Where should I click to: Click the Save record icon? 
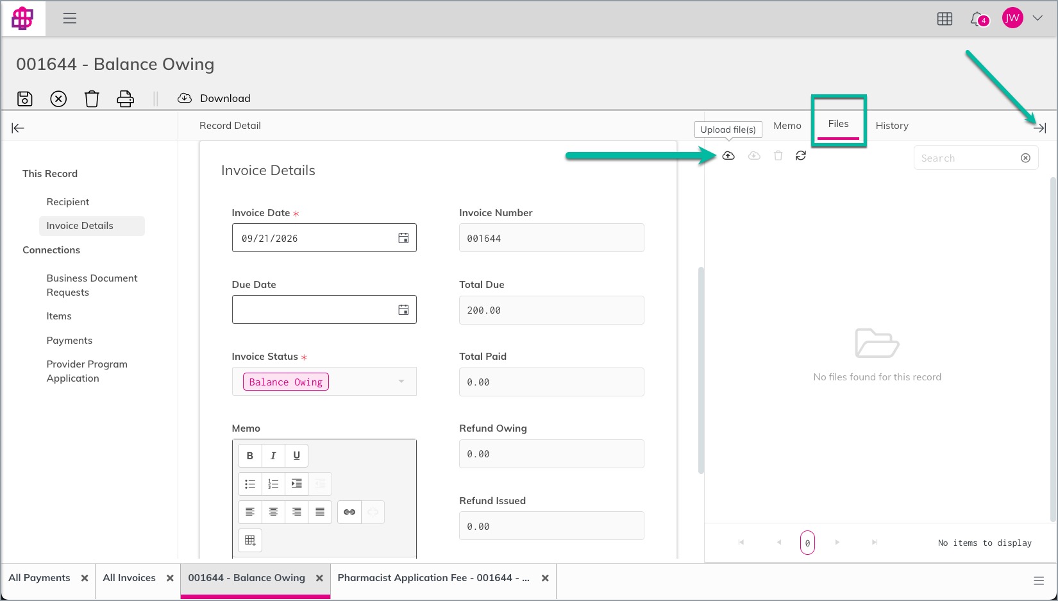point(24,99)
